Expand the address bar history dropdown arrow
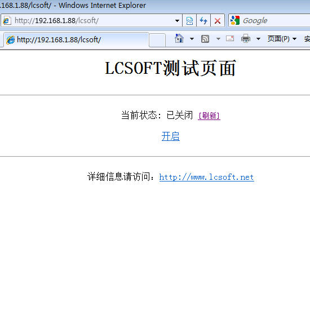Image resolution: width=310 pixels, height=310 pixels. [x=177, y=20]
